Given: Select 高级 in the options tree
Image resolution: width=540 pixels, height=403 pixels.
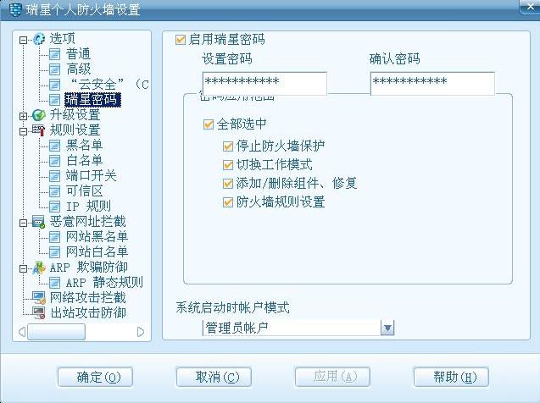Looking at the screenshot, I should coord(78,69).
